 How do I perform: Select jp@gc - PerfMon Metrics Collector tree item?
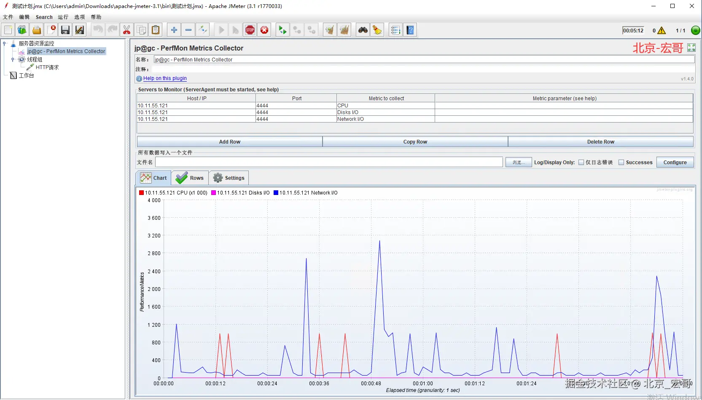click(x=66, y=51)
